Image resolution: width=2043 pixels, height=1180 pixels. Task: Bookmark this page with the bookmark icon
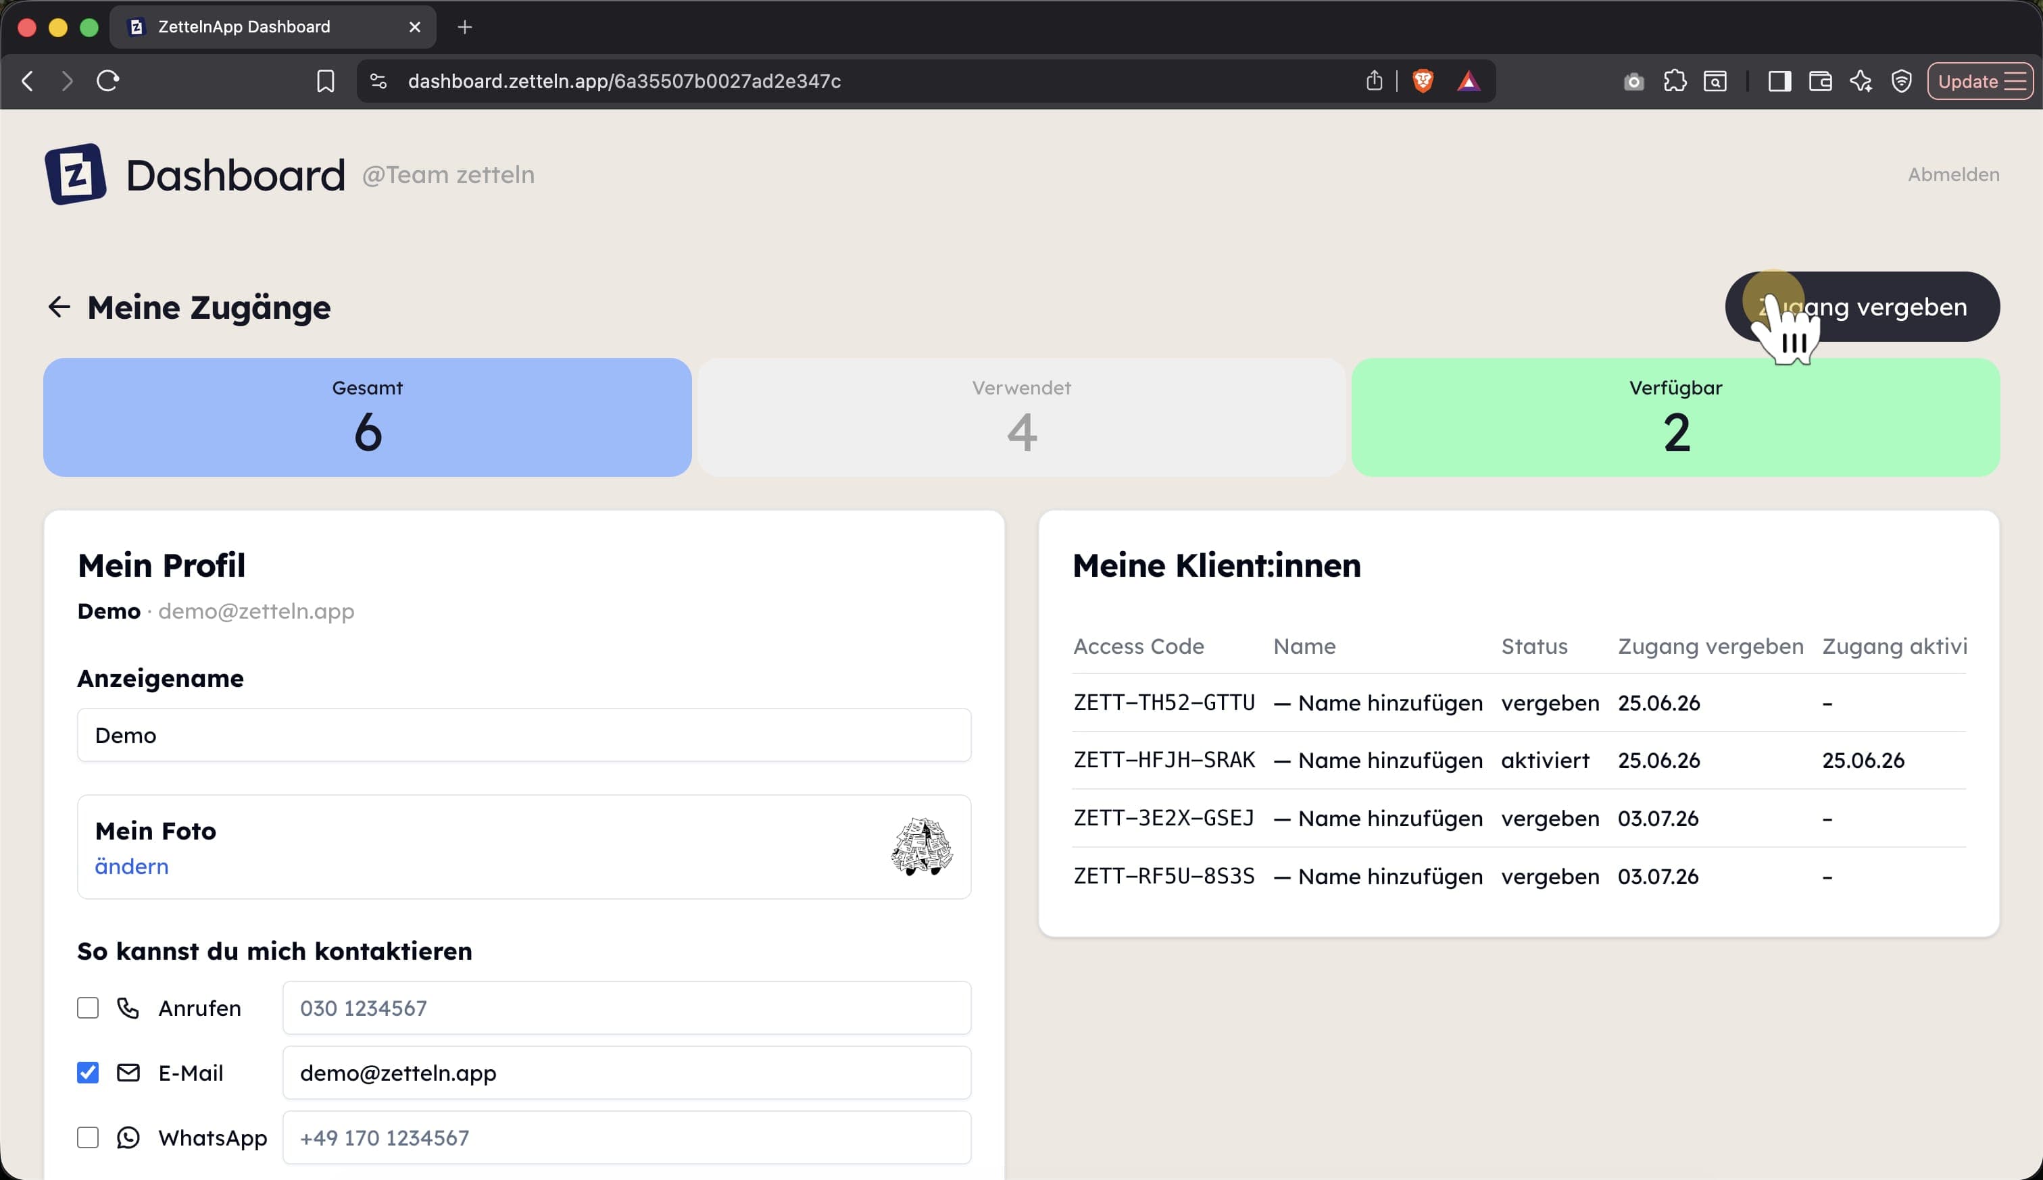[x=325, y=81]
